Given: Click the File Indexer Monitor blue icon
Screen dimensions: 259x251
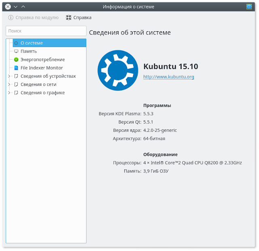Looking at the screenshot, I should pos(16,68).
